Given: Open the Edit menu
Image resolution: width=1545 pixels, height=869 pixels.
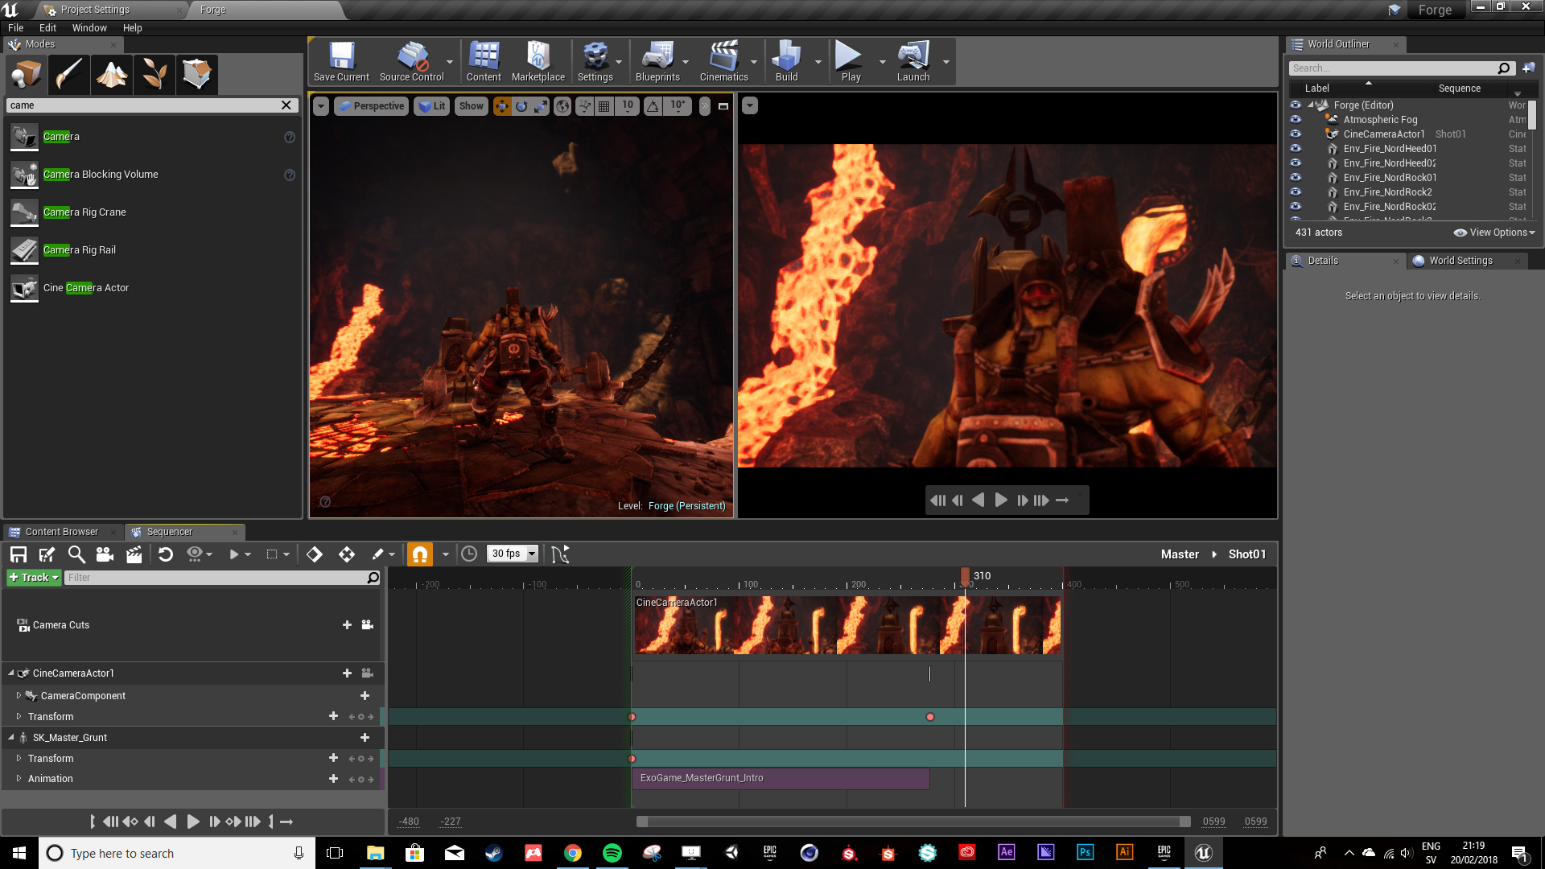Looking at the screenshot, I should [47, 28].
